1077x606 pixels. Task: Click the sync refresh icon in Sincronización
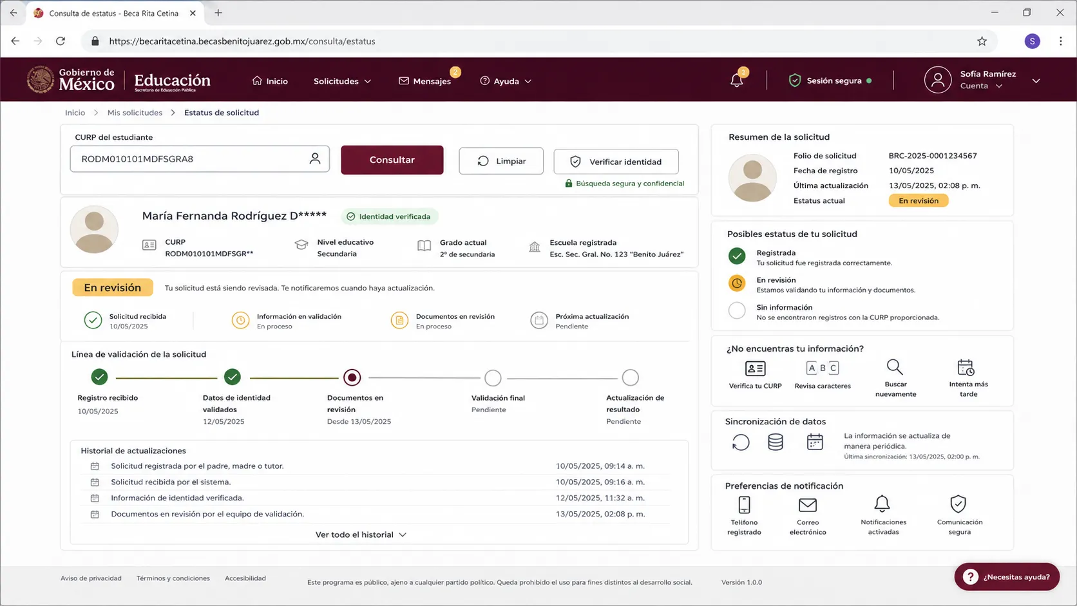coord(741,442)
